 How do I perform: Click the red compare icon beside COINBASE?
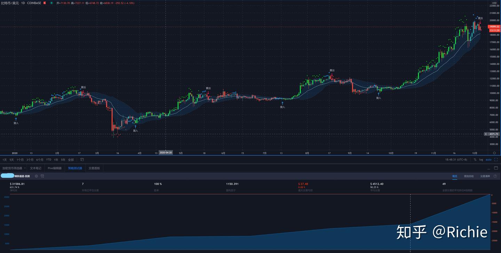(x=45, y=3)
